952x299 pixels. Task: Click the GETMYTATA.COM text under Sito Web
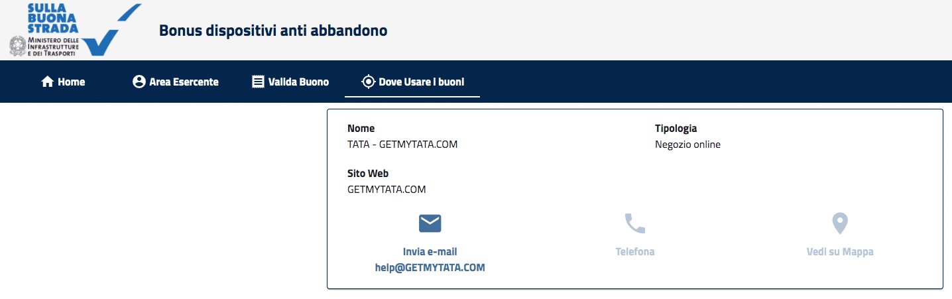tap(387, 190)
